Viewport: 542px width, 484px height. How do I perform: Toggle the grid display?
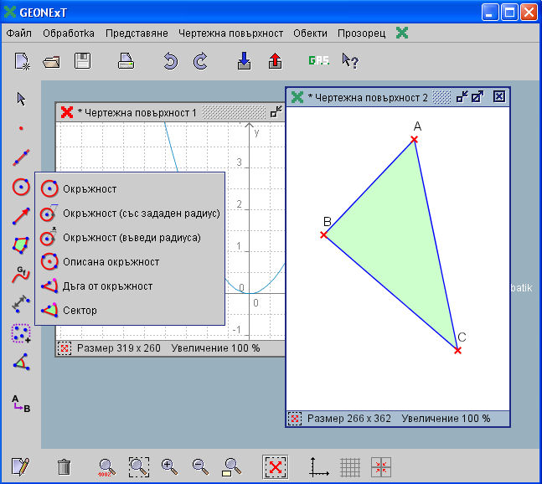(350, 467)
